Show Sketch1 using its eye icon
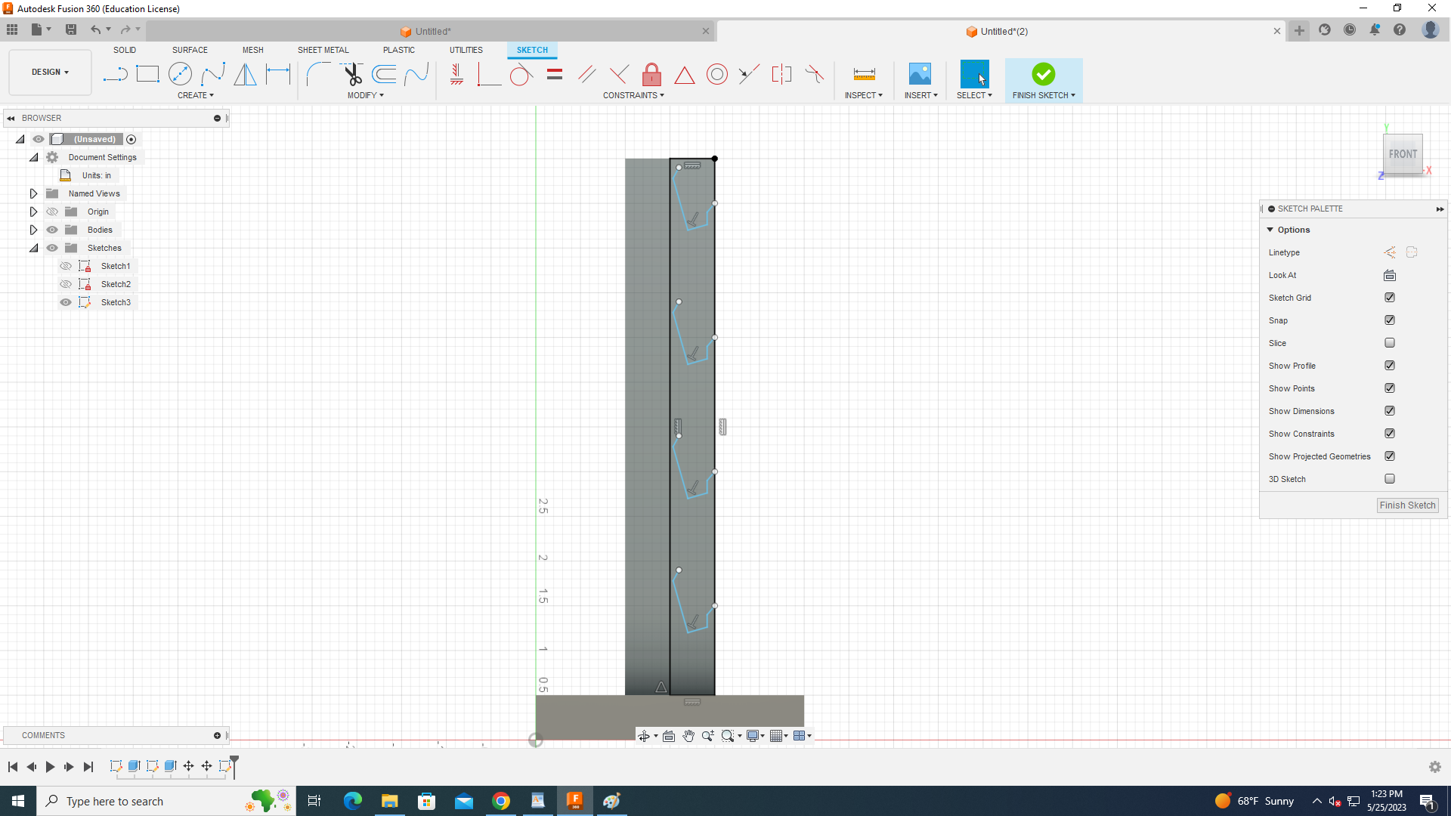The width and height of the screenshot is (1451, 816). [66, 266]
